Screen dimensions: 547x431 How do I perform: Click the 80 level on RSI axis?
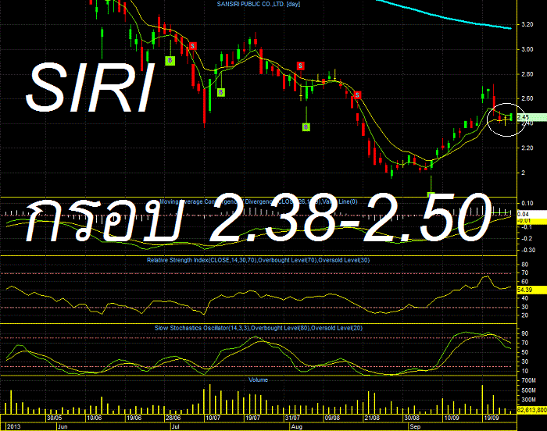click(x=524, y=265)
